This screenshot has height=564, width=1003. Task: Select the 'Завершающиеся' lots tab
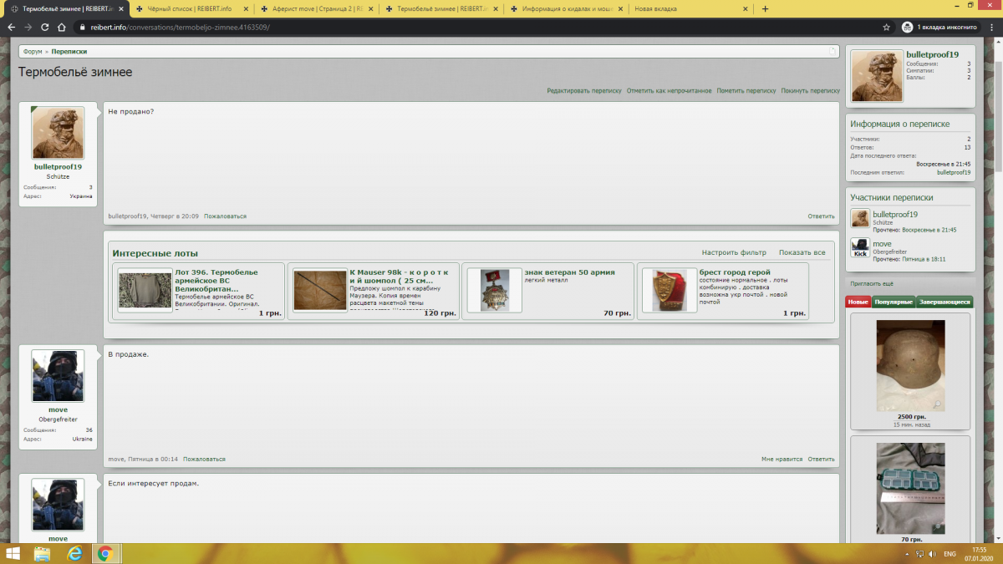pos(944,302)
